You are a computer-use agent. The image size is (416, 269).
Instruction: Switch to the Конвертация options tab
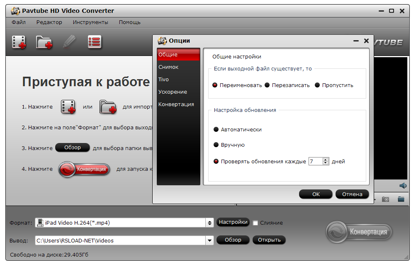click(x=178, y=104)
